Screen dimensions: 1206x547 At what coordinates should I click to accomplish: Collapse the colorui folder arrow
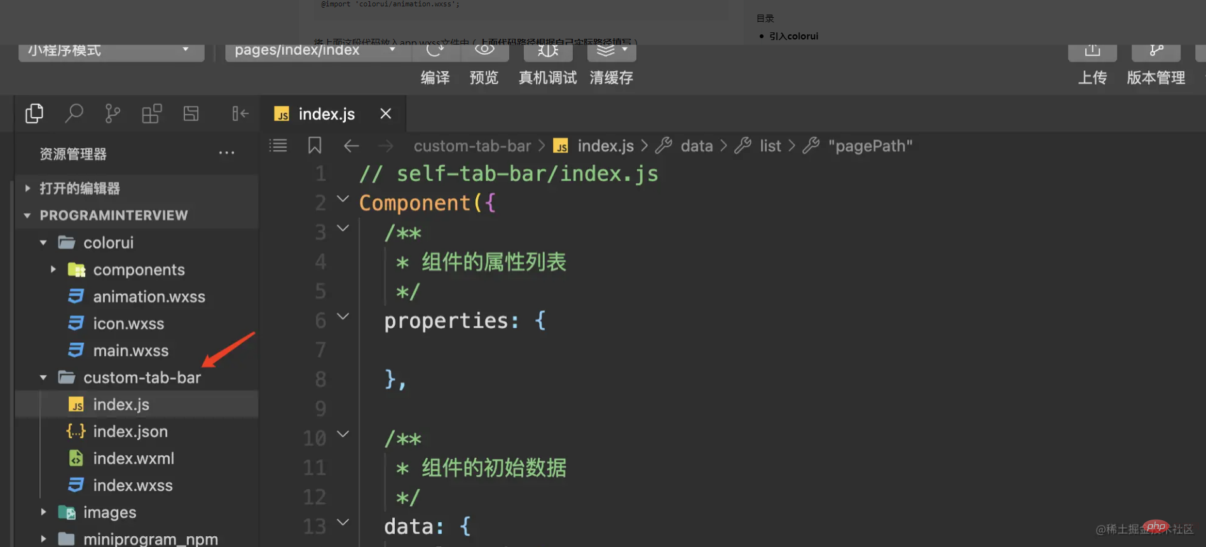43,243
